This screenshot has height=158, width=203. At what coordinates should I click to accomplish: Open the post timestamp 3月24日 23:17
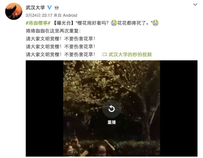[39, 16]
